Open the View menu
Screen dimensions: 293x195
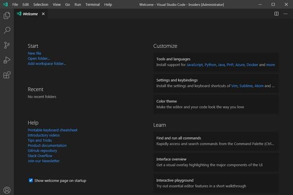(x=57, y=4)
